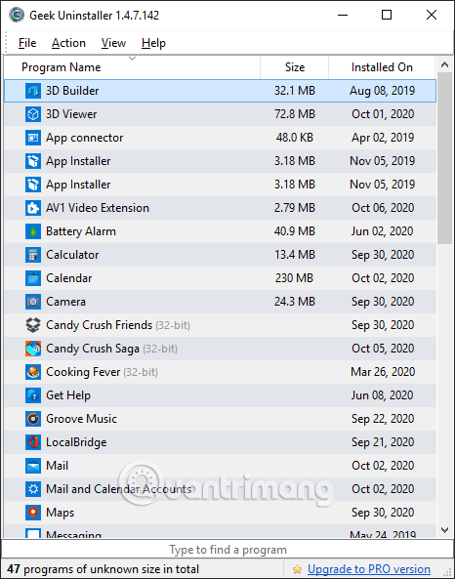Select the Calculator entry text
The image size is (455, 579).
click(72, 255)
